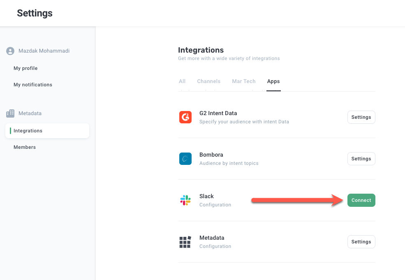The height and width of the screenshot is (280, 405).
Task: Open the Mar Tech tab
Action: point(244,81)
